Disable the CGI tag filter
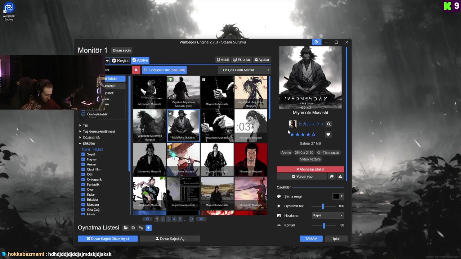The height and width of the screenshot is (259, 461). [83, 174]
